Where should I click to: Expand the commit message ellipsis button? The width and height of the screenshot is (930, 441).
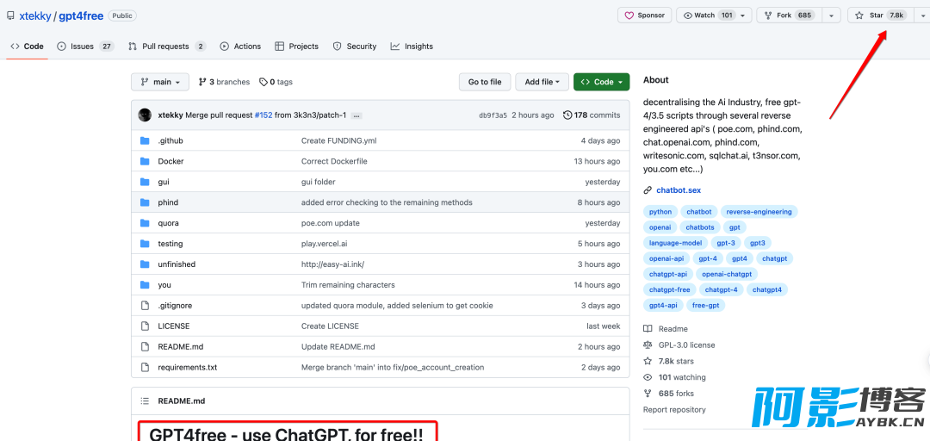[356, 115]
